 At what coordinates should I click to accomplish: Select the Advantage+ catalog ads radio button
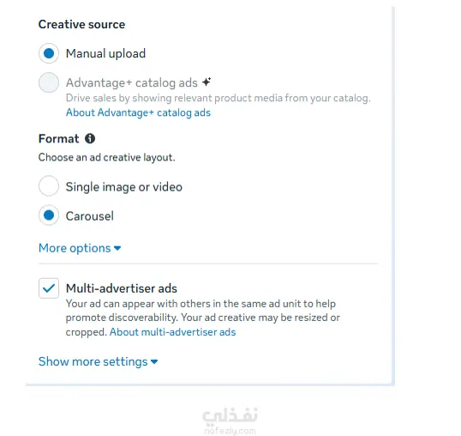coord(49,82)
